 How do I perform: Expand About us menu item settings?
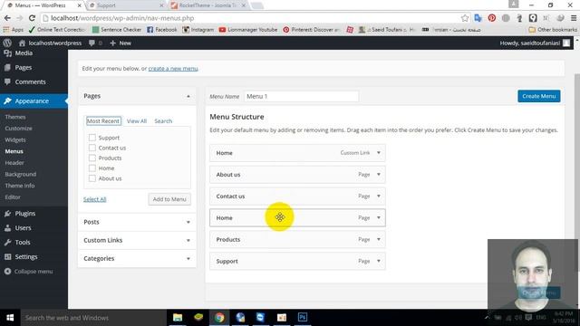point(379,175)
